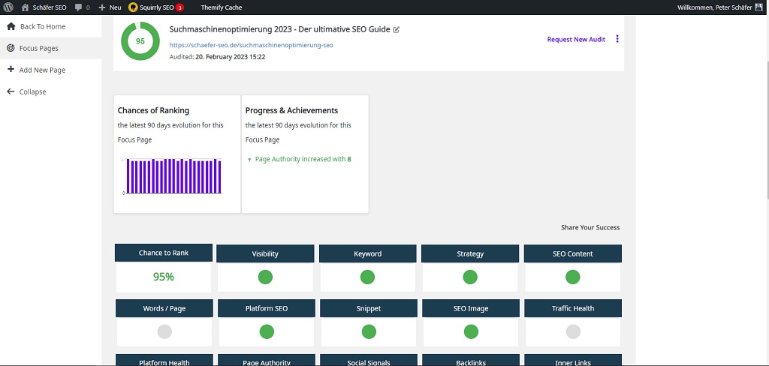Click the 95 score circle

140,41
